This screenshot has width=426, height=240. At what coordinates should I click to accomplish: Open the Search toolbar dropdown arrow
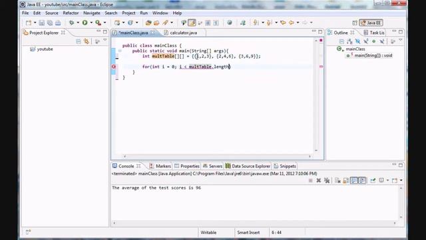click(172, 23)
